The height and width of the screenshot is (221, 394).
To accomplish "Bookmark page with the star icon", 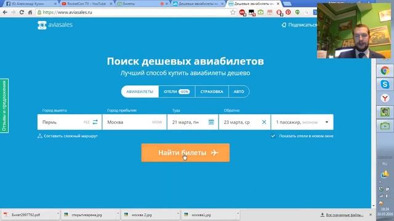I will click(x=233, y=12).
